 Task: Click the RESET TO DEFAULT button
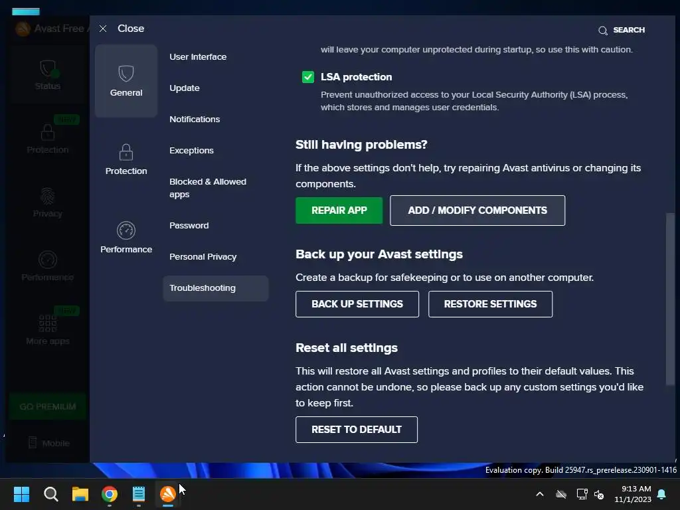pos(357,430)
